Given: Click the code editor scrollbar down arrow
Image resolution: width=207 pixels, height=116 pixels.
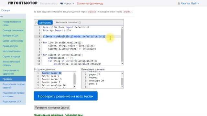Looking at the screenshot, I should (x=122, y=63).
